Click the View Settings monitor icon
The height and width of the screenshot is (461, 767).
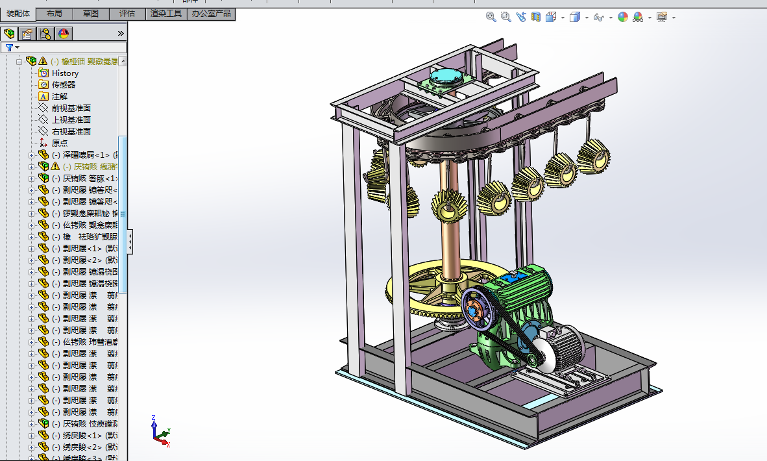(x=662, y=17)
